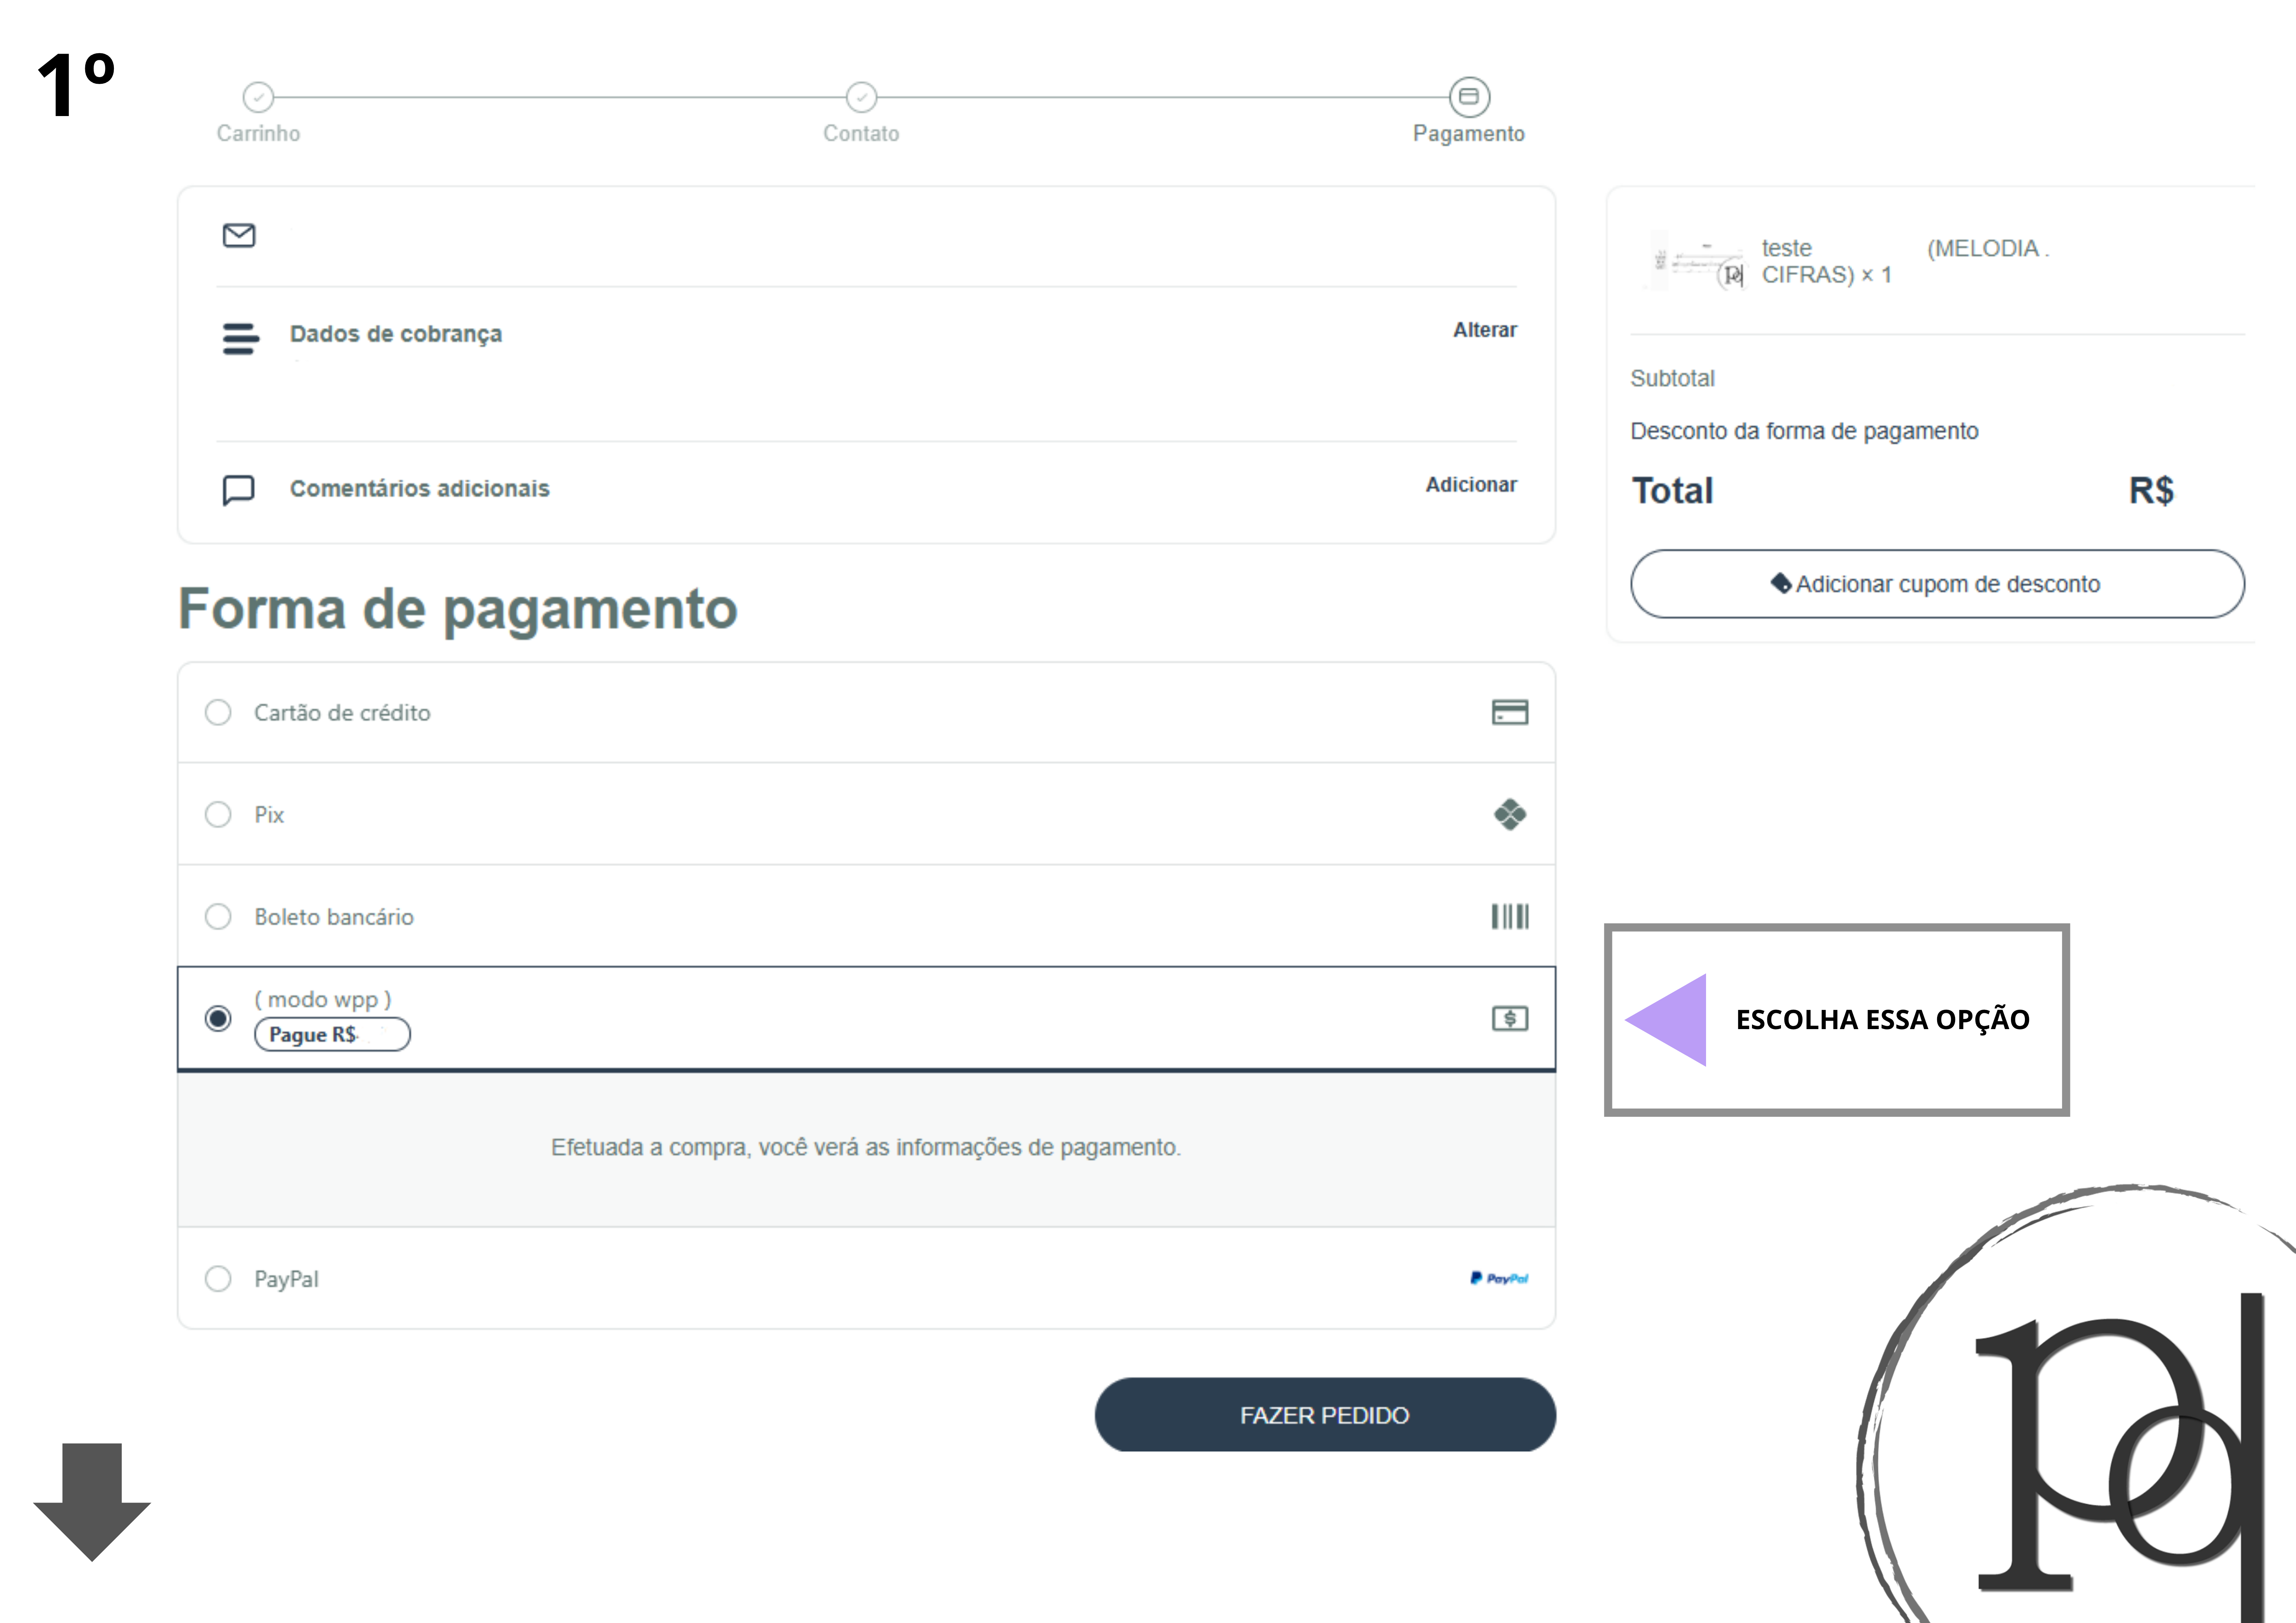Click the Pix diamond icon
This screenshot has height=1623, width=2296.
click(1509, 814)
